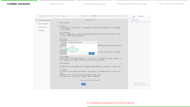This screenshot has height=107, width=190.
Task: Click the 'Please make a selection' dialog title
Action: click(x=75, y=43)
